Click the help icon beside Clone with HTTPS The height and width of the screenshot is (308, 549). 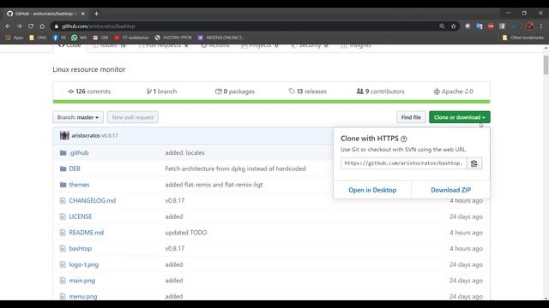pyautogui.click(x=404, y=139)
